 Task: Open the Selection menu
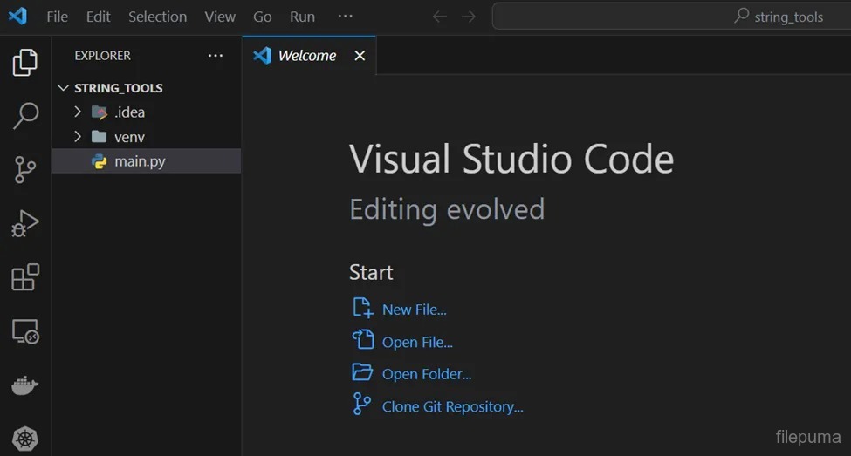click(x=157, y=17)
